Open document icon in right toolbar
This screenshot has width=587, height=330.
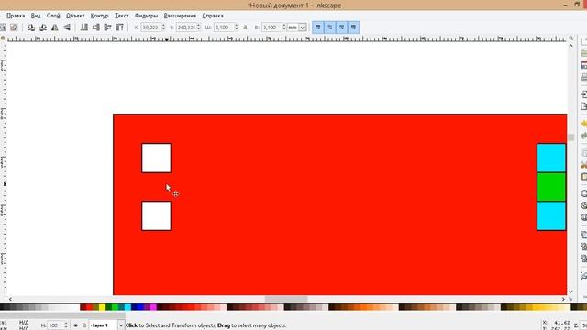click(584, 53)
